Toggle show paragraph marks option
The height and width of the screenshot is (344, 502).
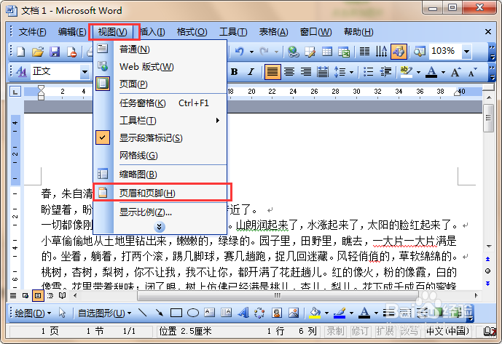[160, 137]
